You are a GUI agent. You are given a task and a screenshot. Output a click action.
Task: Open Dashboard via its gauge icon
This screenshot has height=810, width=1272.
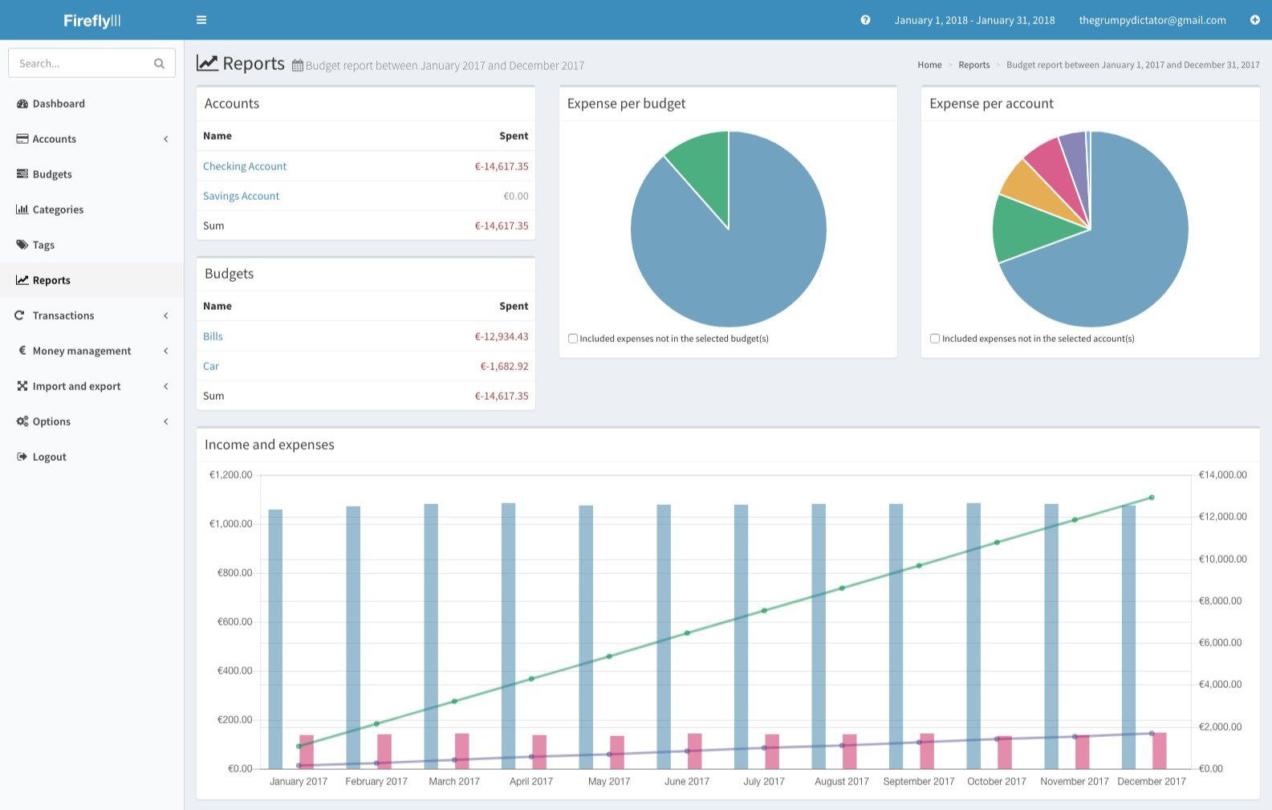(22, 104)
